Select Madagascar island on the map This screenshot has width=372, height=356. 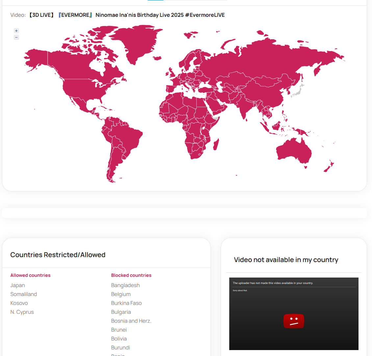pyautogui.click(x=216, y=144)
